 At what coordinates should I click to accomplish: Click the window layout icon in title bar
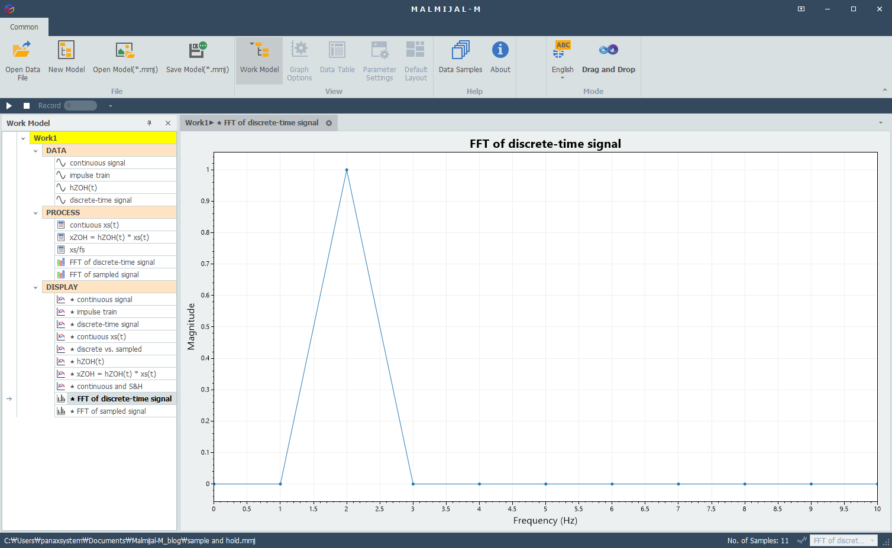801,9
